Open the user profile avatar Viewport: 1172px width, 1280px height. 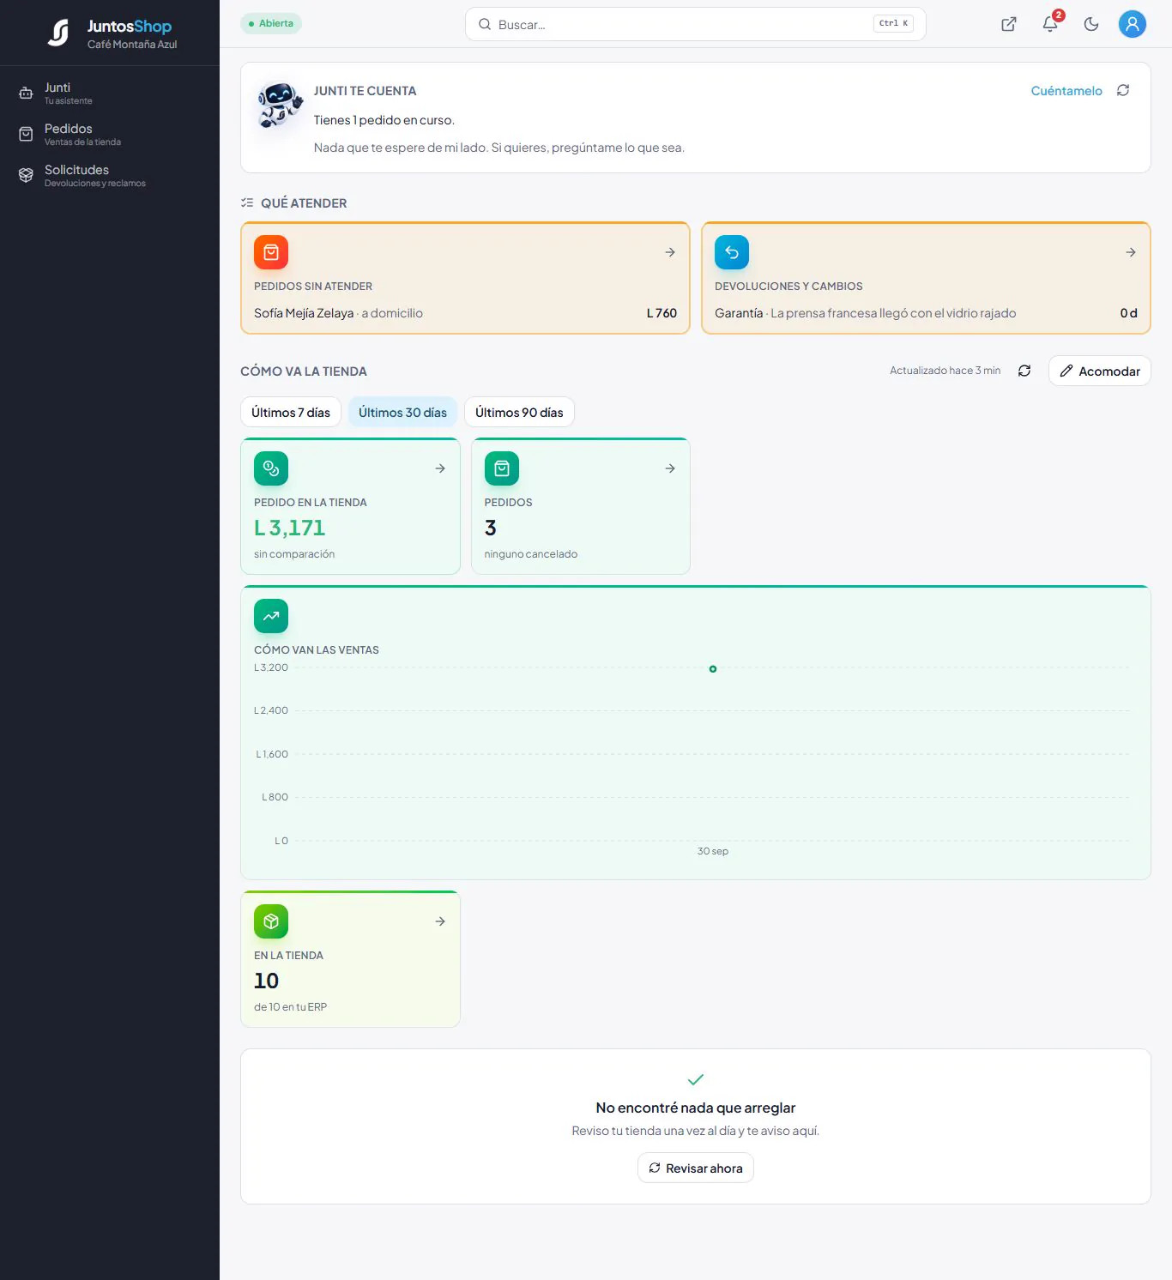[x=1133, y=24]
